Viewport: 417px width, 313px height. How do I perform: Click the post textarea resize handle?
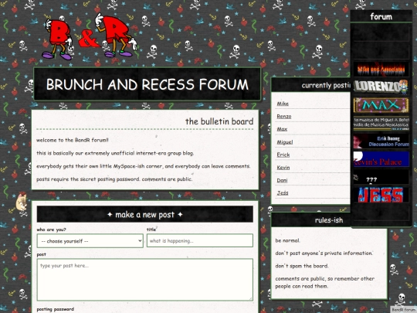(250, 298)
